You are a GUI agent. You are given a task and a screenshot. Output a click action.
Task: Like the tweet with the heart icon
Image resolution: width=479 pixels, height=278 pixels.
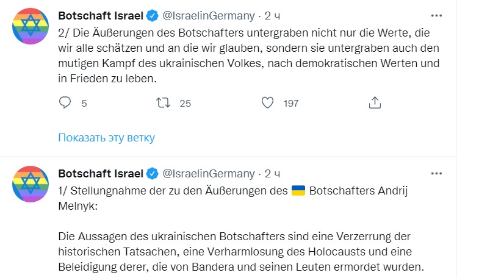point(267,103)
